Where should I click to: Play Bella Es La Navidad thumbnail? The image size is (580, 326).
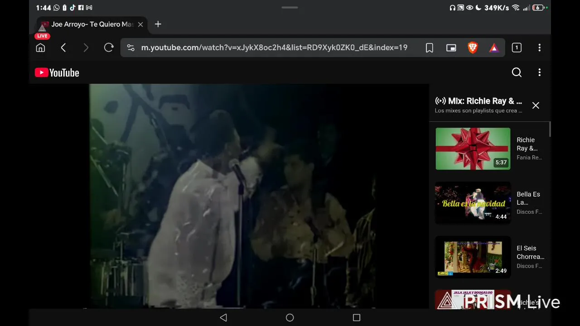tap(473, 203)
